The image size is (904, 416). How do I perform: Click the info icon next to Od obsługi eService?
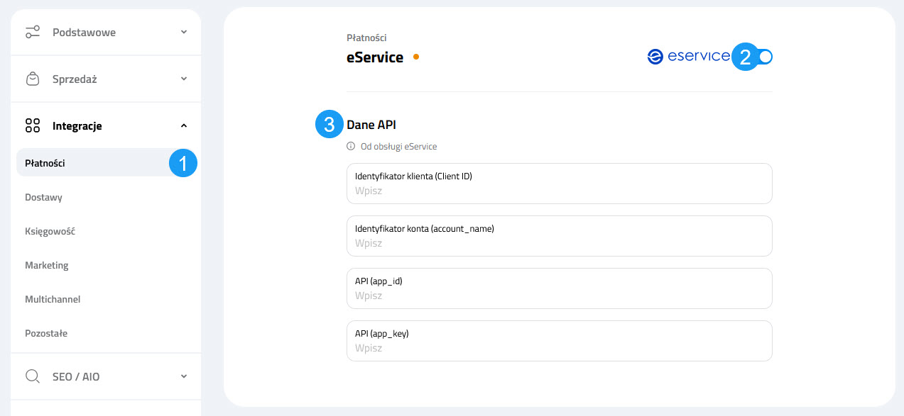pyautogui.click(x=350, y=146)
